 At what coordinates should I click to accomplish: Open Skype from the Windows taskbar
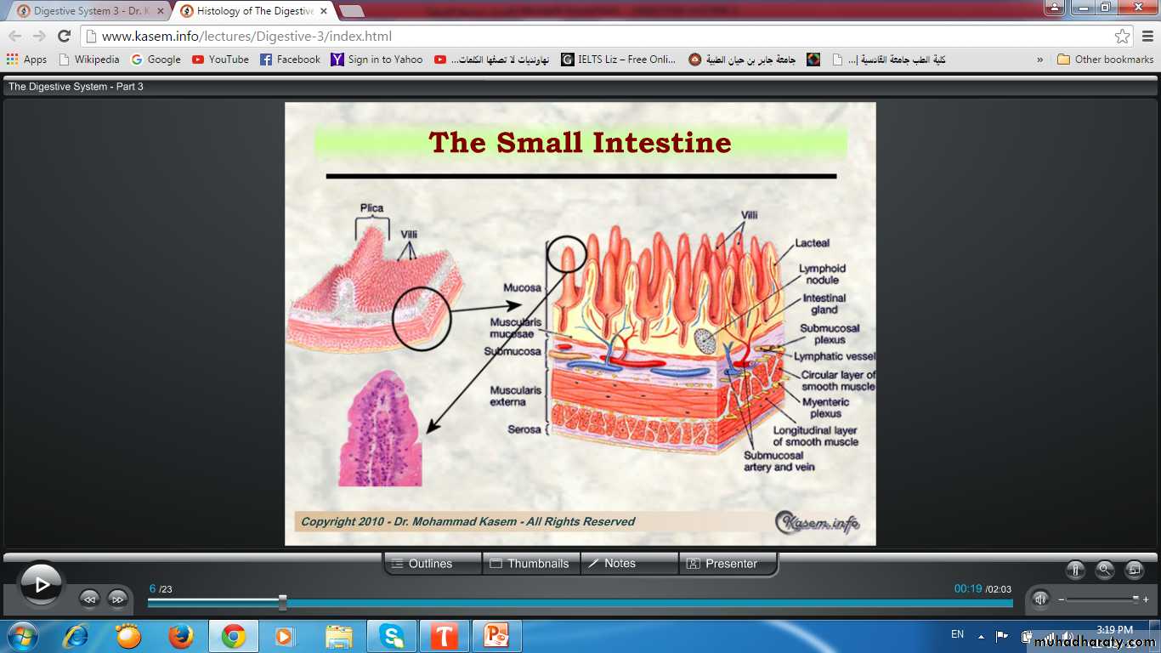click(392, 636)
